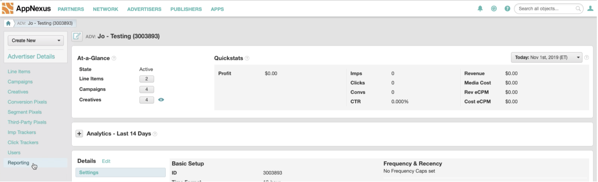Click No Frequency Caps set text
This screenshot has width=598, height=182.
tap(409, 171)
